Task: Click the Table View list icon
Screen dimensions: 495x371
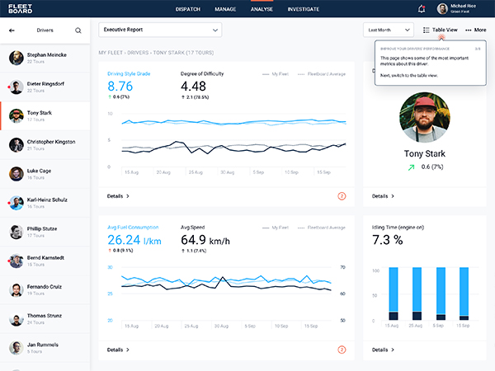Action: tap(427, 30)
